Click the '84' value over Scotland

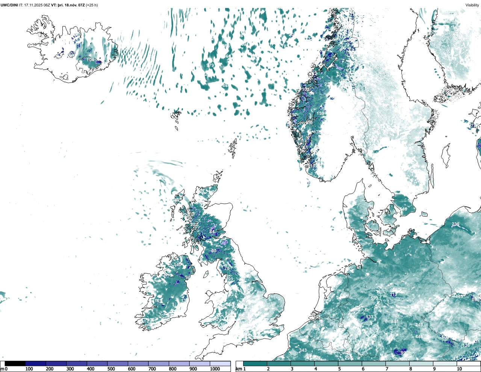coord(212,232)
